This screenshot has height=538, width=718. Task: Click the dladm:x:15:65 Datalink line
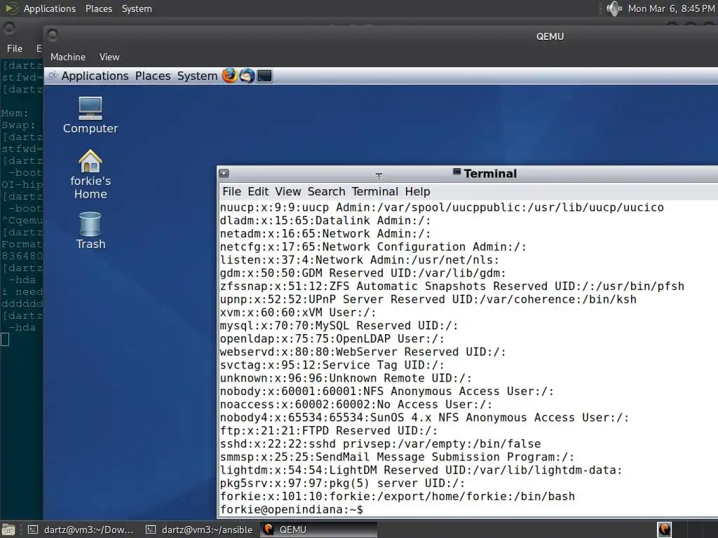(x=325, y=221)
